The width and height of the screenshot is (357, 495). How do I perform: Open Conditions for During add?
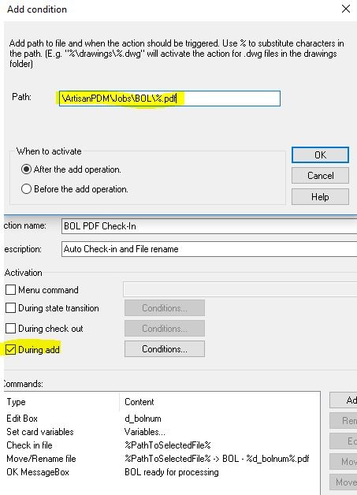(165, 349)
